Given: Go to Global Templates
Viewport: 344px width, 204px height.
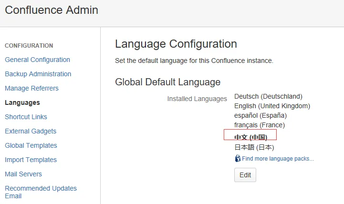Looking at the screenshot, I should tap(31, 145).
